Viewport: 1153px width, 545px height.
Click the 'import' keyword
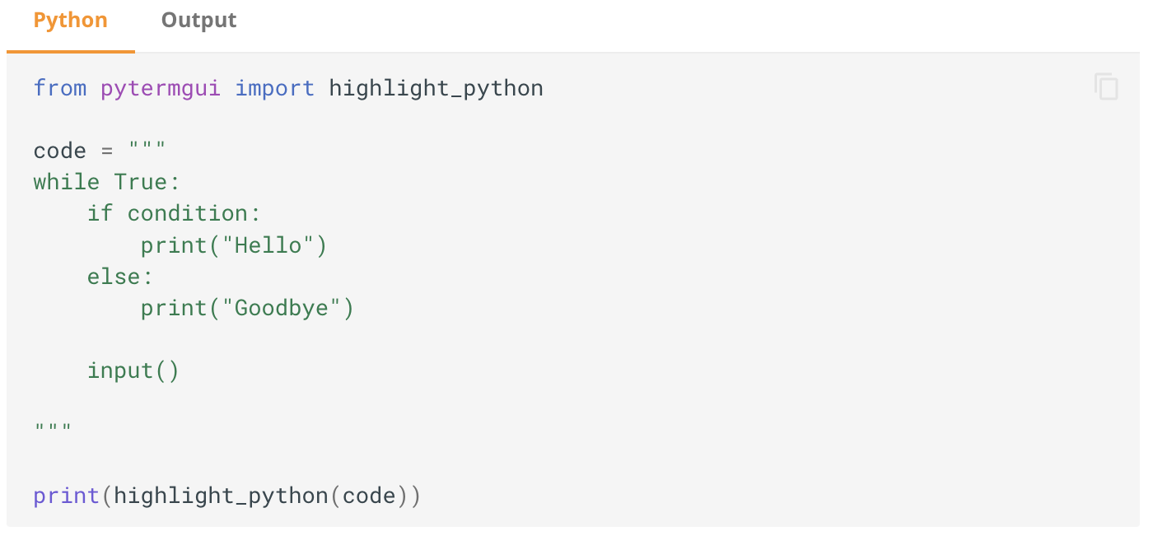(275, 88)
